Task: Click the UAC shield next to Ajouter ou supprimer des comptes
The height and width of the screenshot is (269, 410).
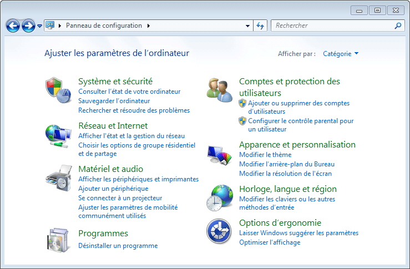Action: pyautogui.click(x=242, y=103)
